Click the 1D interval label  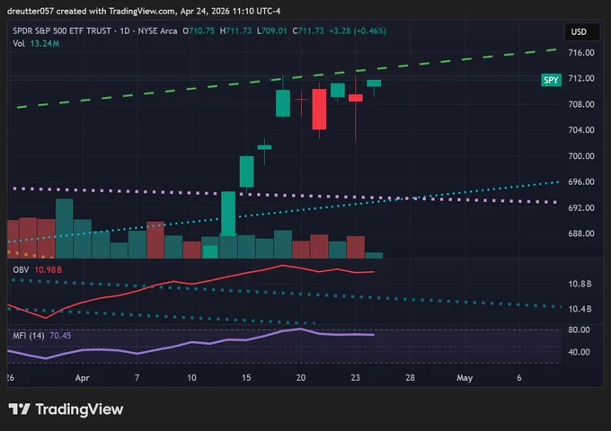[125, 31]
